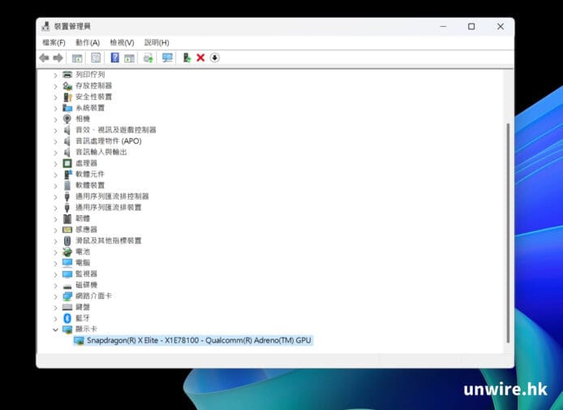Click the Back arrow toolbar icon
The height and width of the screenshot is (410, 563).
[x=44, y=58]
